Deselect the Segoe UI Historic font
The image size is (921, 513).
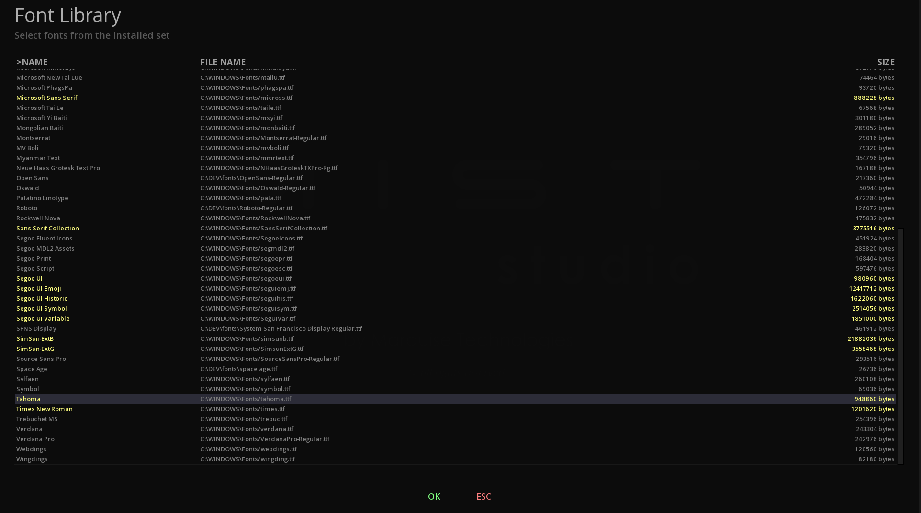point(455,298)
